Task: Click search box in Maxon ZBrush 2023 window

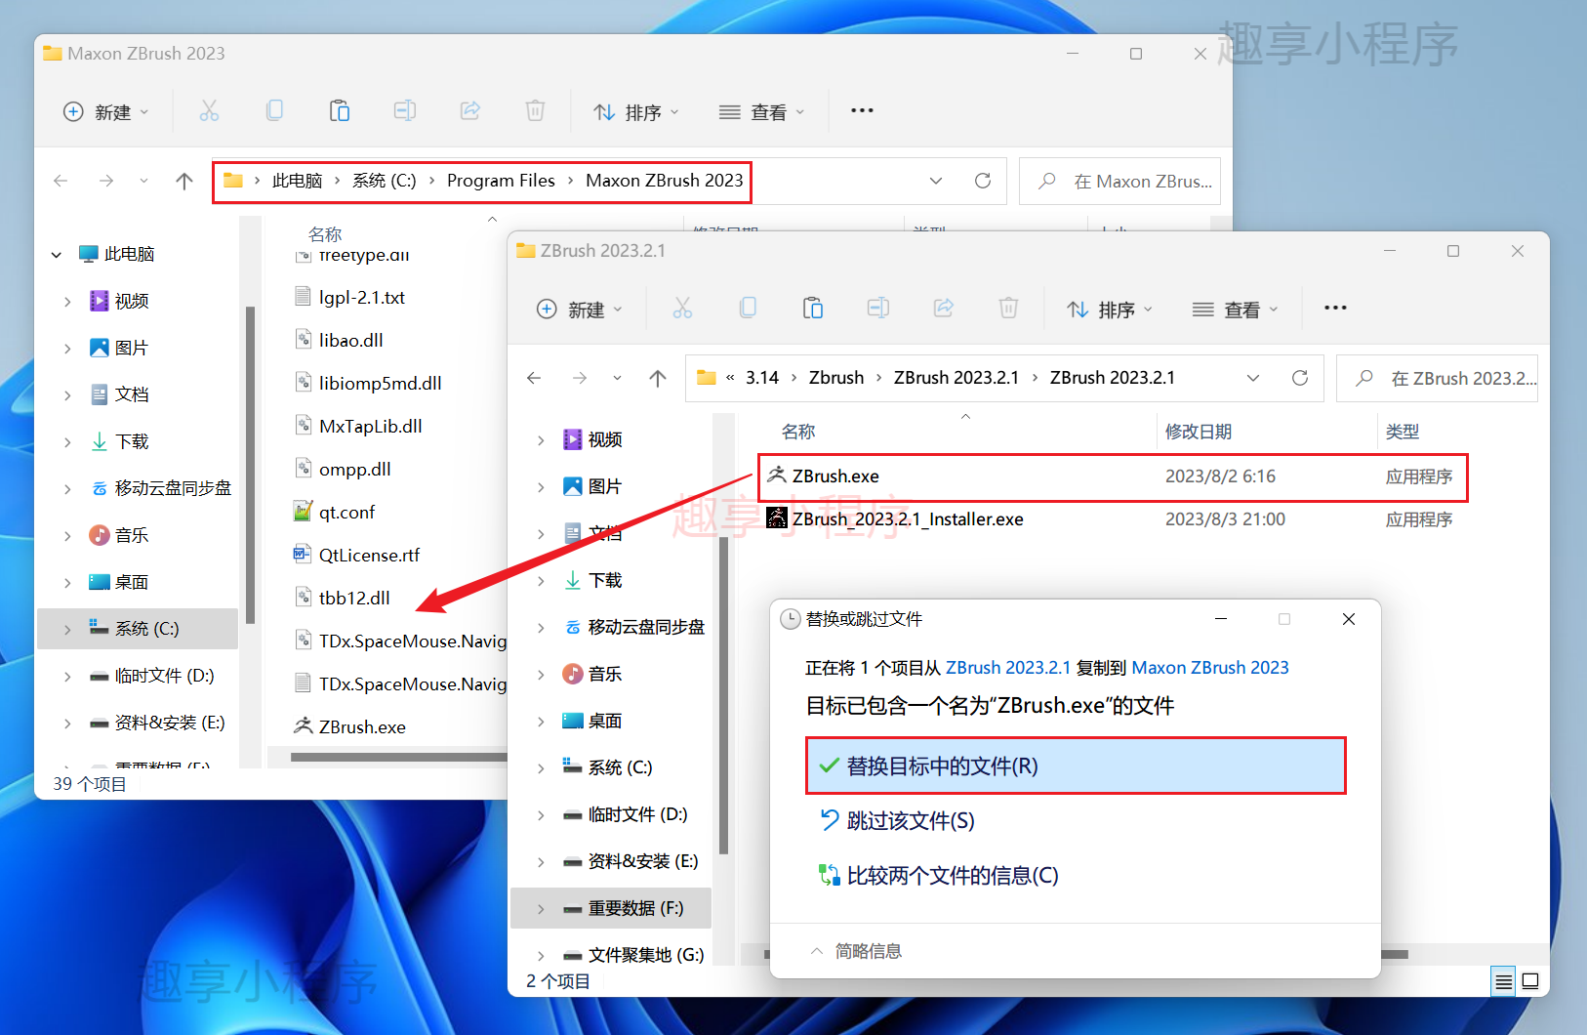Action: (1120, 181)
